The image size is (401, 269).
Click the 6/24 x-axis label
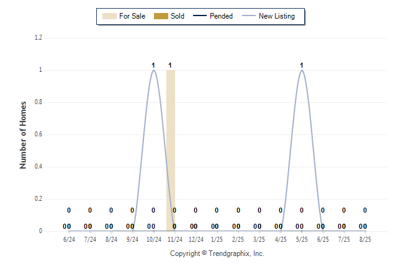(x=69, y=239)
